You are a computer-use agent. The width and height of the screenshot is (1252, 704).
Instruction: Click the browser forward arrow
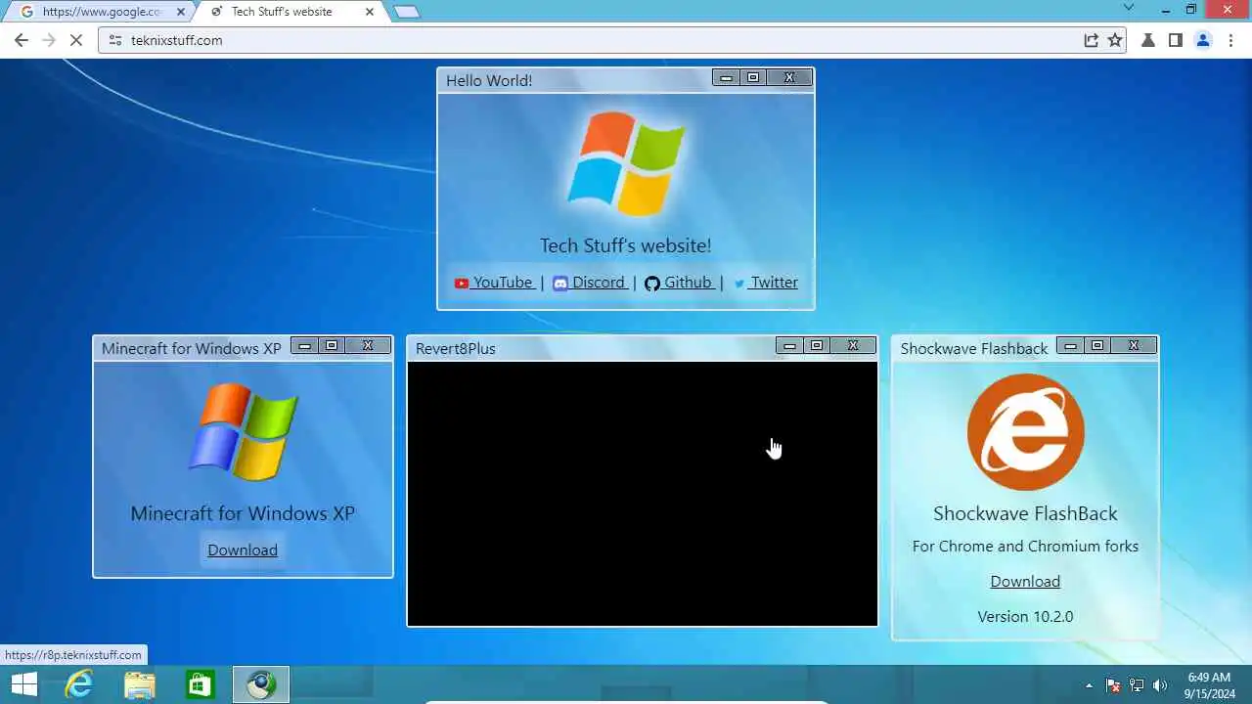[49, 40]
